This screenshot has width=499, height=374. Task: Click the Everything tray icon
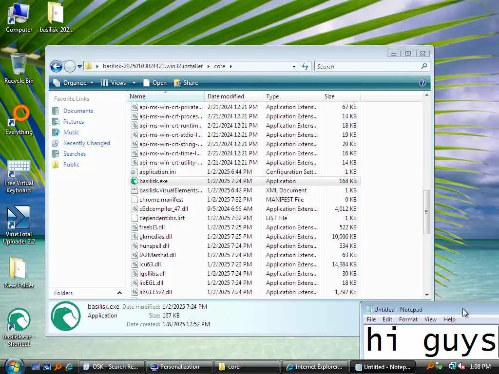[x=430, y=366]
